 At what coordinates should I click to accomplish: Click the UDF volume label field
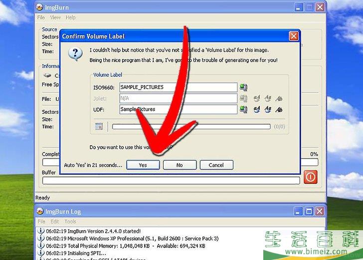point(179,109)
